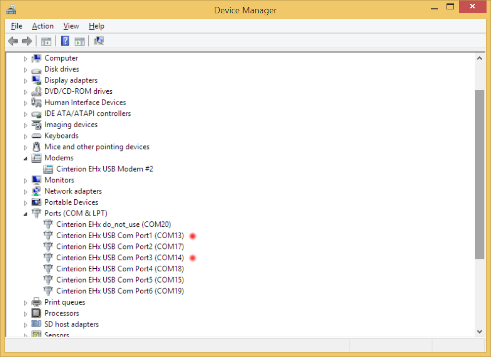491x357 pixels.
Task: Click the Print queues printer icon
Action: click(37, 302)
